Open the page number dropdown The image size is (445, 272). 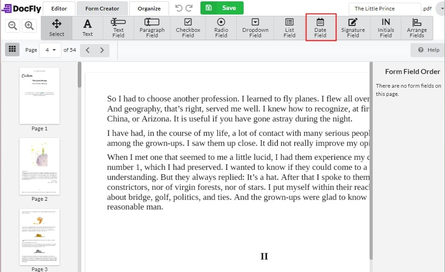(x=50, y=50)
